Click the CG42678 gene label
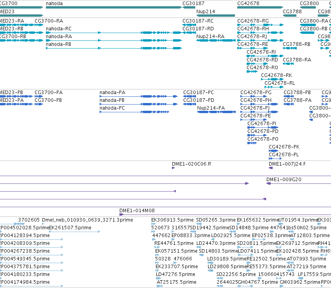 [248, 3]
